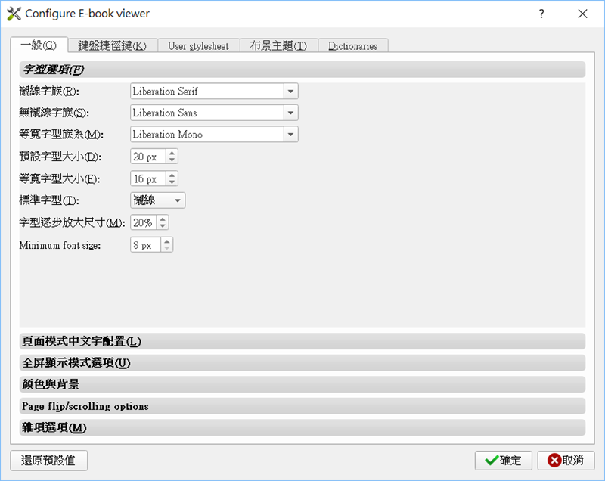Click the 等寬字型大小(E) label
Screen dimensions: 605x481
(60, 178)
